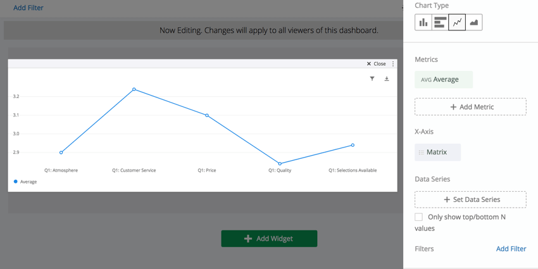The width and height of the screenshot is (538, 269).
Task: Select the line chart type
Action: [457, 23]
